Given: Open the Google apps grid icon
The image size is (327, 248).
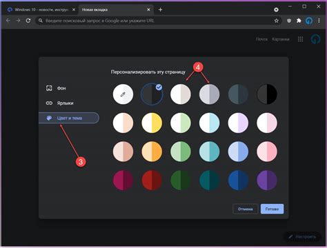Looking at the screenshot, I should [x=300, y=39].
